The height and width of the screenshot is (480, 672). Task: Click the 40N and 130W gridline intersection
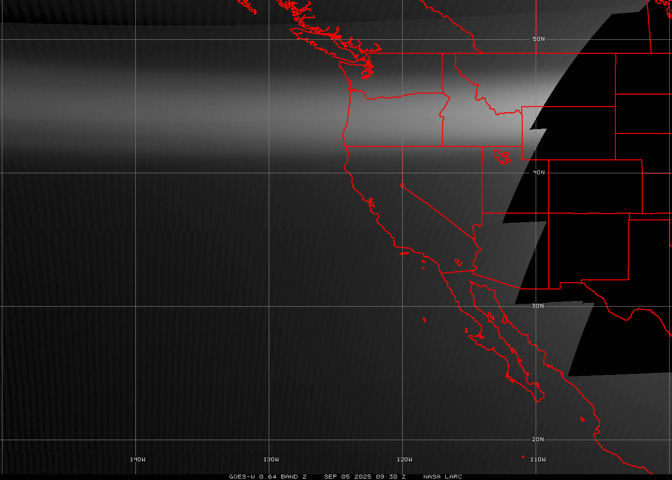click(x=269, y=173)
